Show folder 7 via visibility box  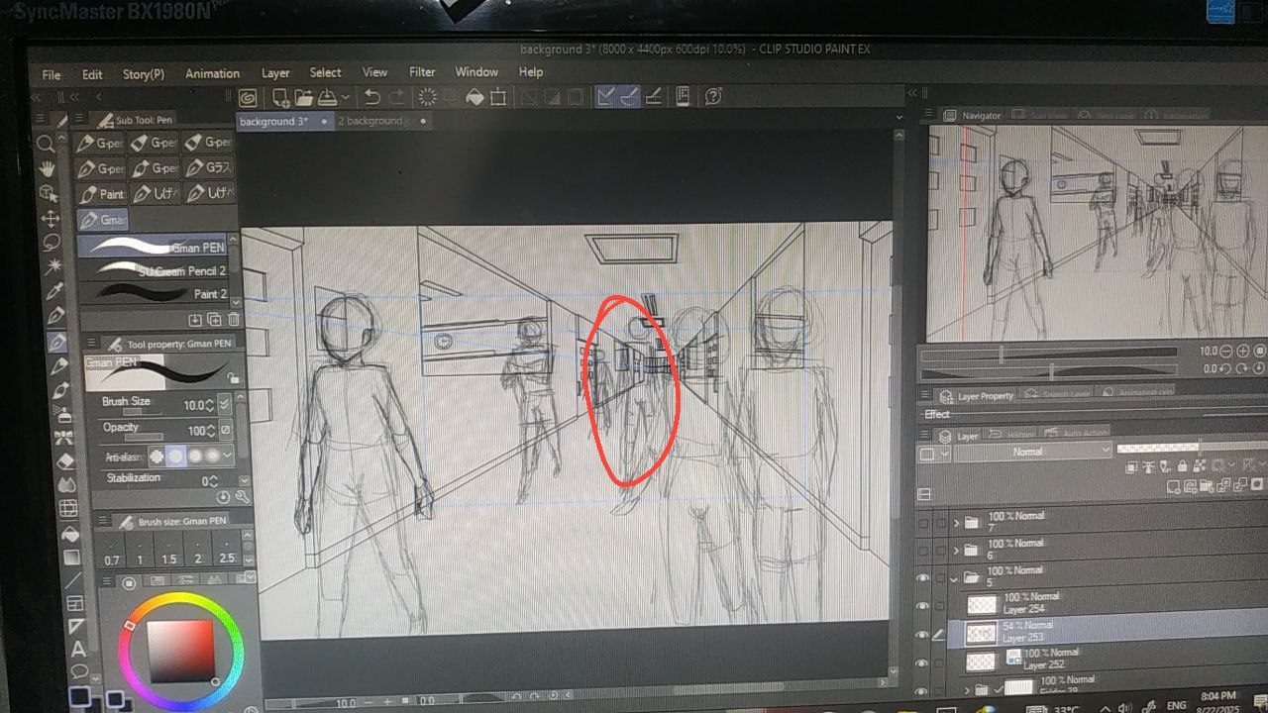tap(923, 522)
